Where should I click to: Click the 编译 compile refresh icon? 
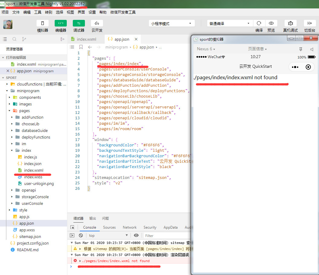pyautogui.click(x=259, y=23)
